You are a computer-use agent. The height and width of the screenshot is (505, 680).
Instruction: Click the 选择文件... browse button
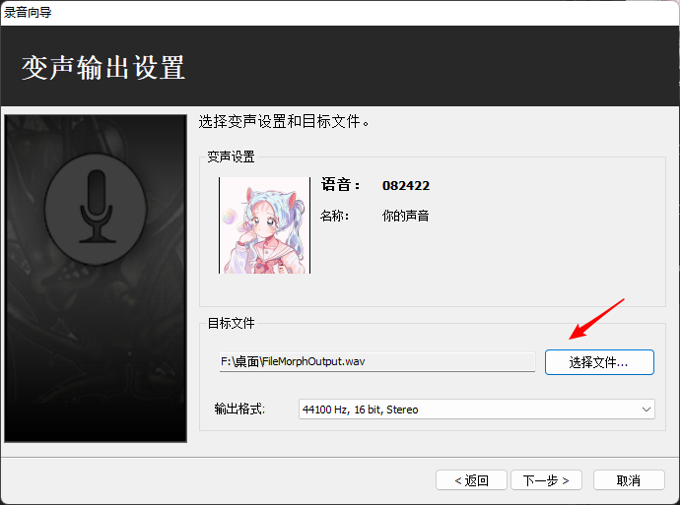[599, 362]
